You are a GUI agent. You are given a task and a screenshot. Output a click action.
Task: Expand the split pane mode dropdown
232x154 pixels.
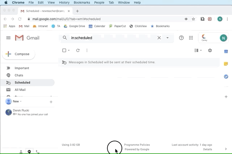point(201,50)
